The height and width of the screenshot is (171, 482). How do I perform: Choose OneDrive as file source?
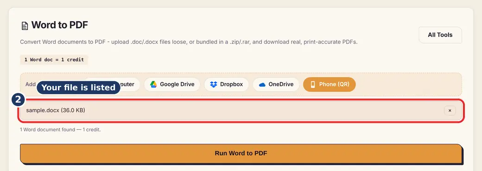coord(276,84)
